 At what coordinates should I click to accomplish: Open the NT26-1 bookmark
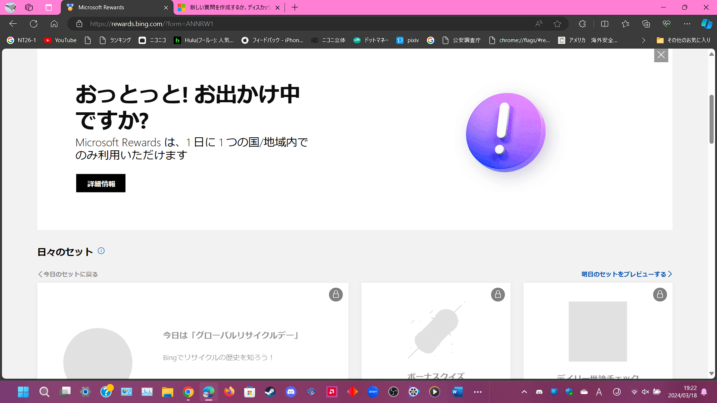pyautogui.click(x=21, y=40)
